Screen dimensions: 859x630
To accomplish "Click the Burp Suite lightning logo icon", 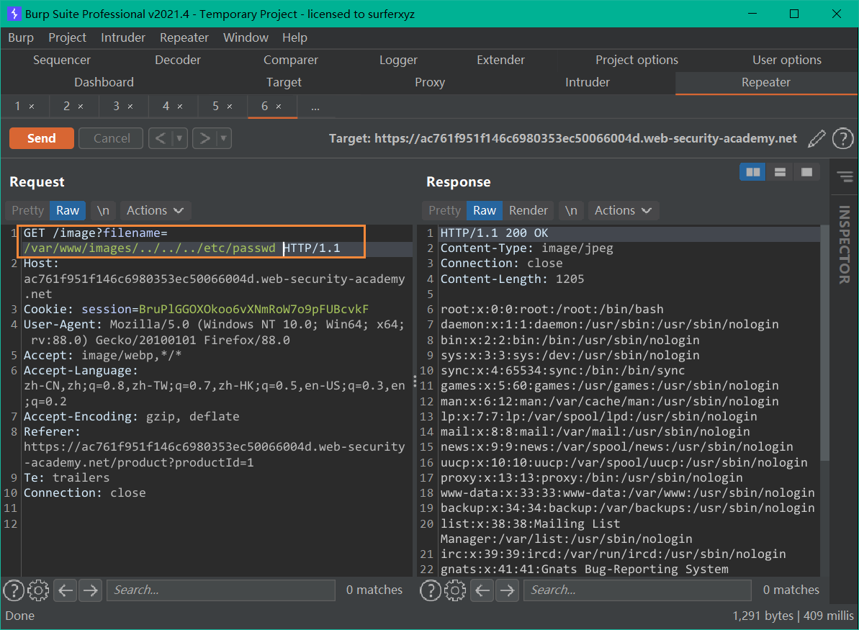I will pyautogui.click(x=14, y=14).
